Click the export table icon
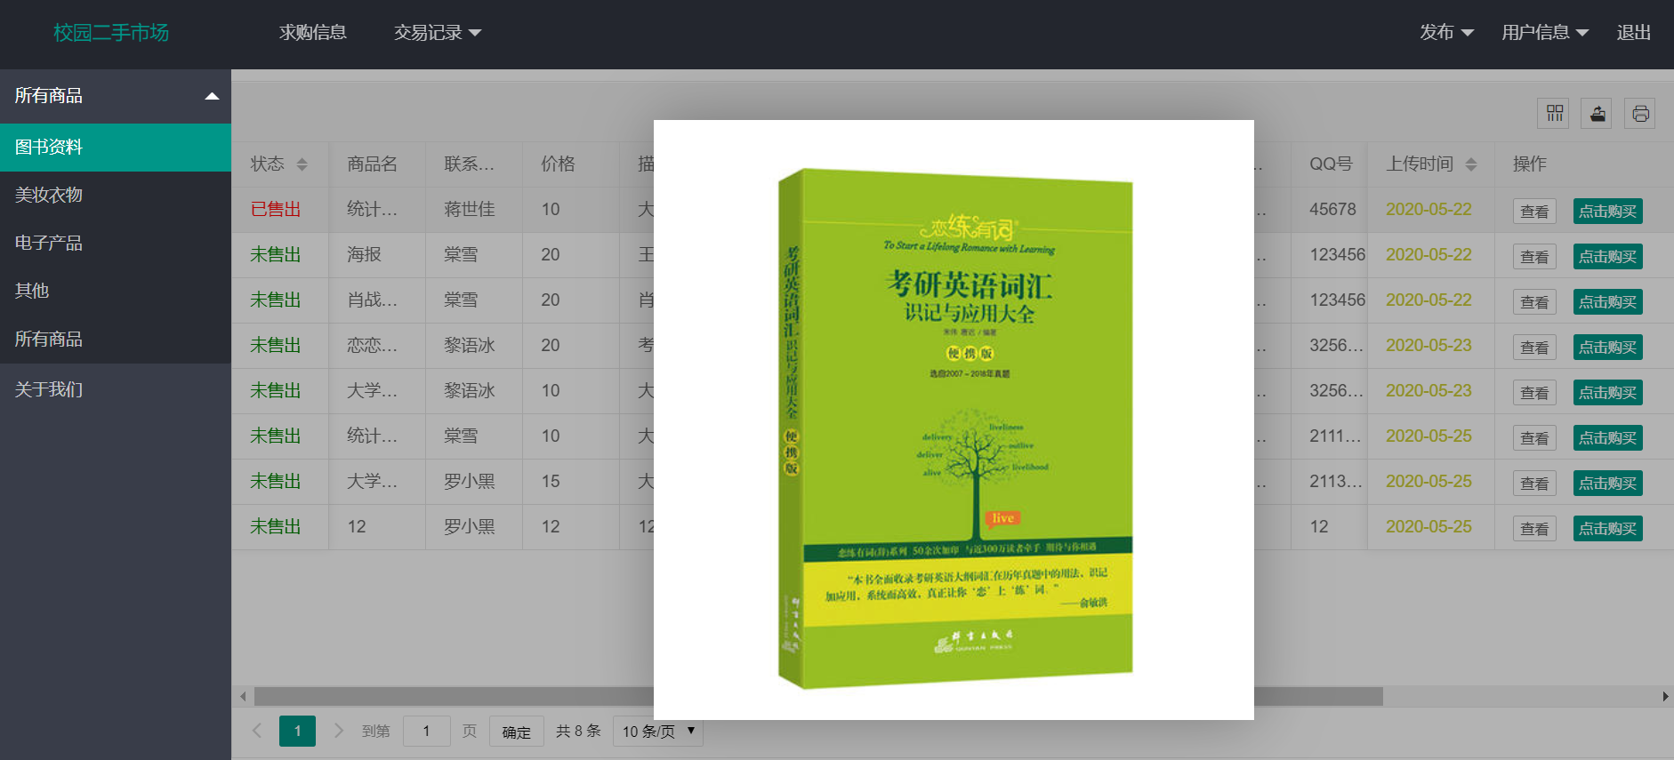The height and width of the screenshot is (760, 1674). pyautogui.click(x=1597, y=113)
